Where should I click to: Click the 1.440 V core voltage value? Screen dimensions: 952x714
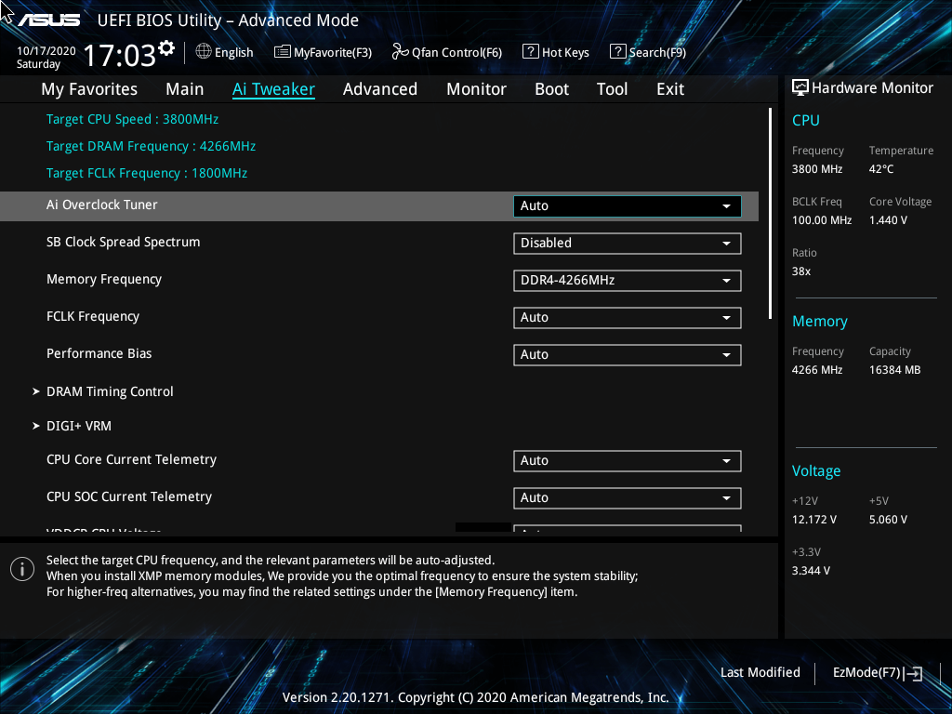click(888, 220)
